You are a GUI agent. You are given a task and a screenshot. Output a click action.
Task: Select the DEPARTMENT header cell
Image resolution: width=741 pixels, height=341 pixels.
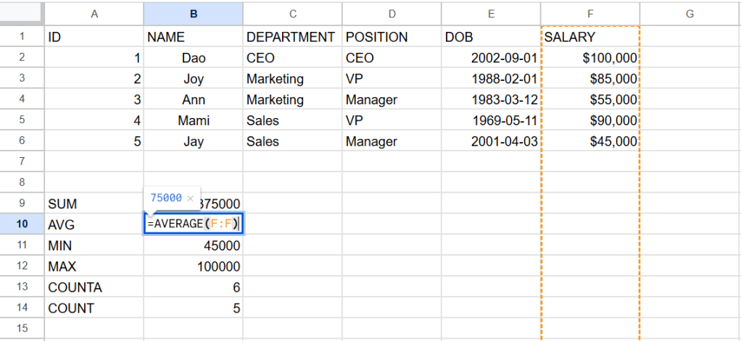[291, 37]
